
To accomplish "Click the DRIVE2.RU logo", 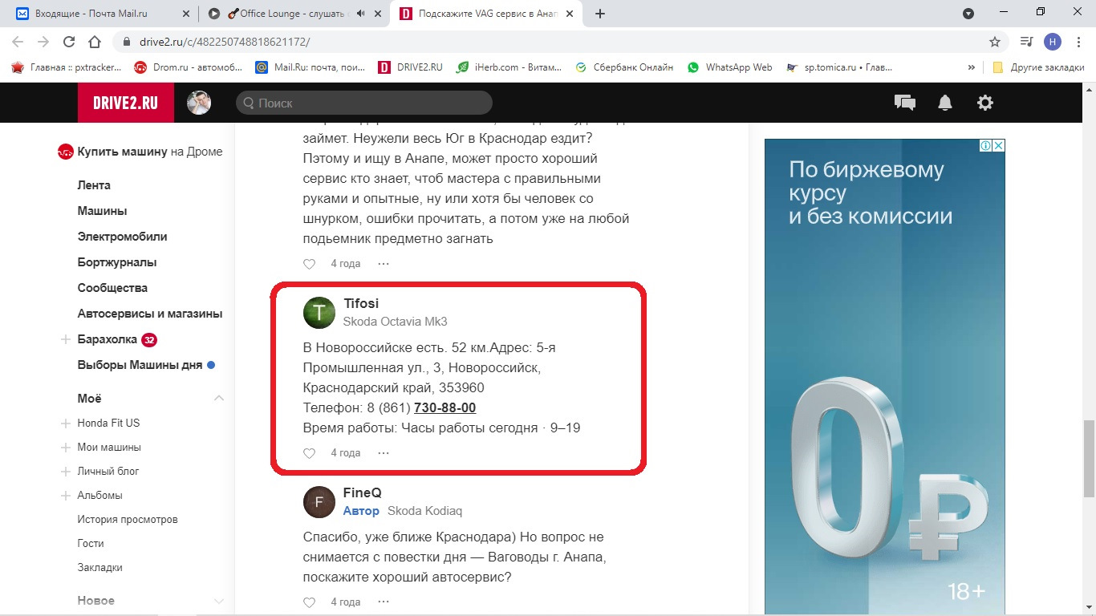I will (125, 103).
